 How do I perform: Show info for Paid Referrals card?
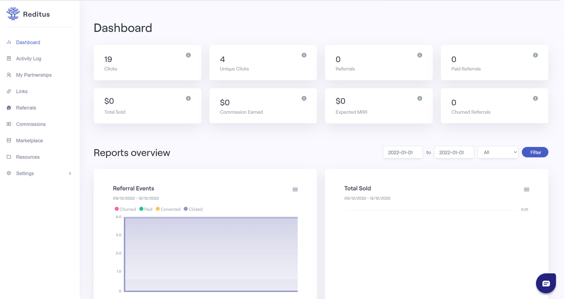[535, 55]
